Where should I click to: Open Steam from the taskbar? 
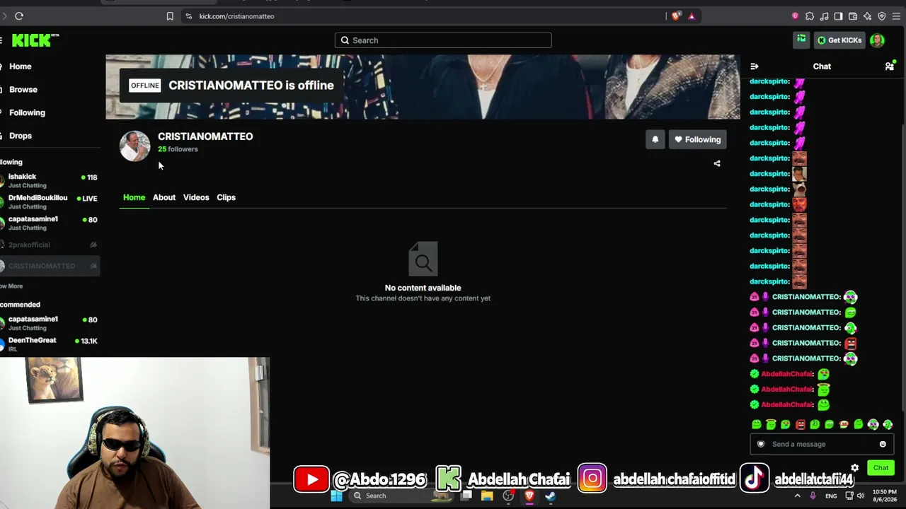coord(550,496)
